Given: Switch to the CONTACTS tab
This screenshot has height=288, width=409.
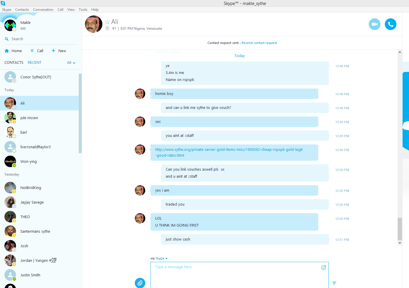Looking at the screenshot, I should 14,63.
